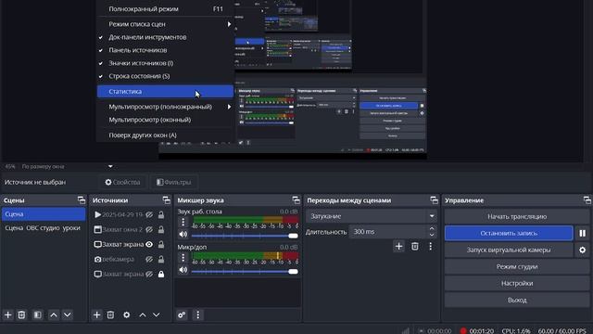Viewport: 593px width, 334px height.
Task: Pop out the Микшер звука dock panel
Action: point(296,200)
